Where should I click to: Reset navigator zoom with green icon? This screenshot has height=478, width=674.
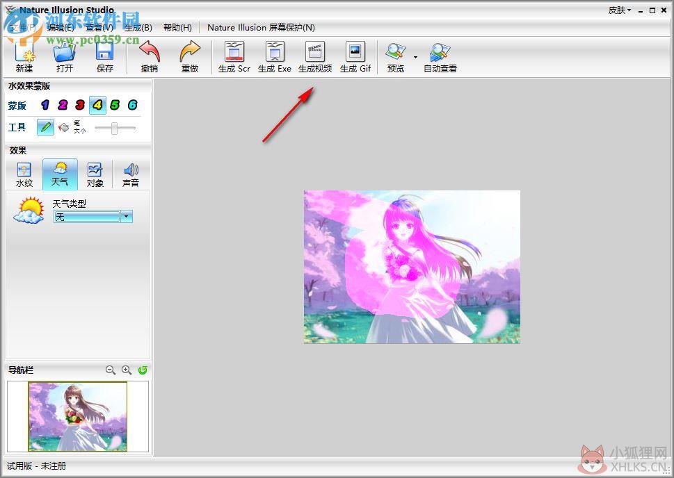coord(143,370)
